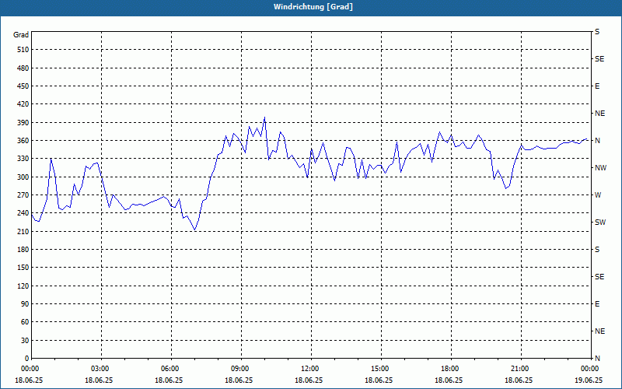
Task: Click the '19.06.25' date label
Action: (589, 380)
